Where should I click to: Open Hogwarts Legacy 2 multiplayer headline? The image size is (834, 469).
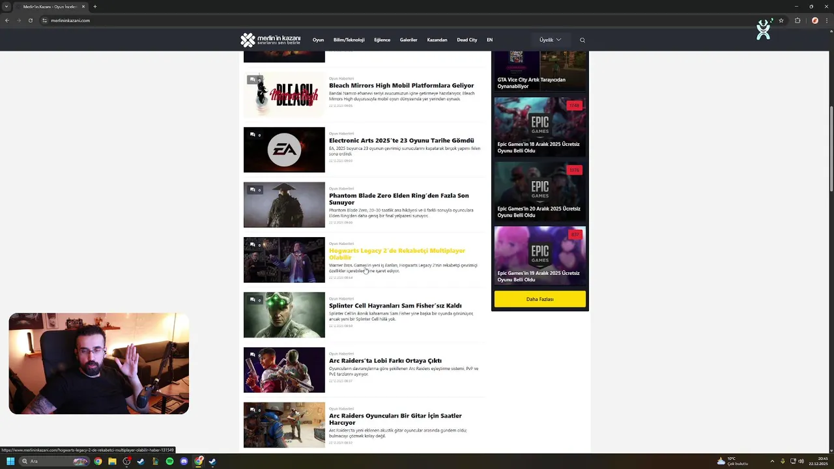tap(397, 253)
